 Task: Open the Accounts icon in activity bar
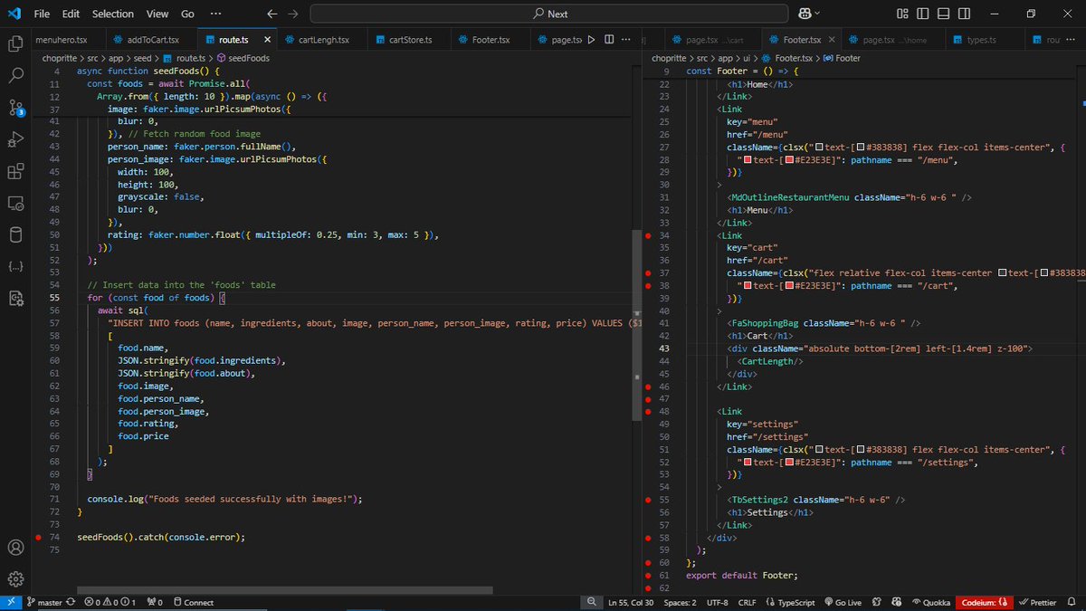coord(15,548)
